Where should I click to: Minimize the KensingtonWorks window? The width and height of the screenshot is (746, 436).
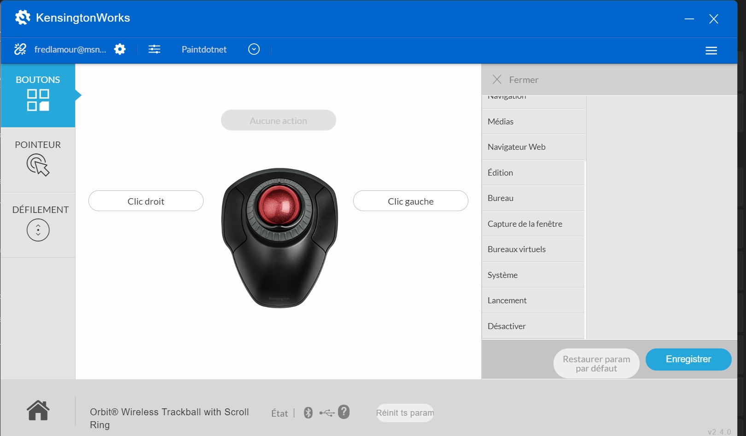[x=689, y=19]
